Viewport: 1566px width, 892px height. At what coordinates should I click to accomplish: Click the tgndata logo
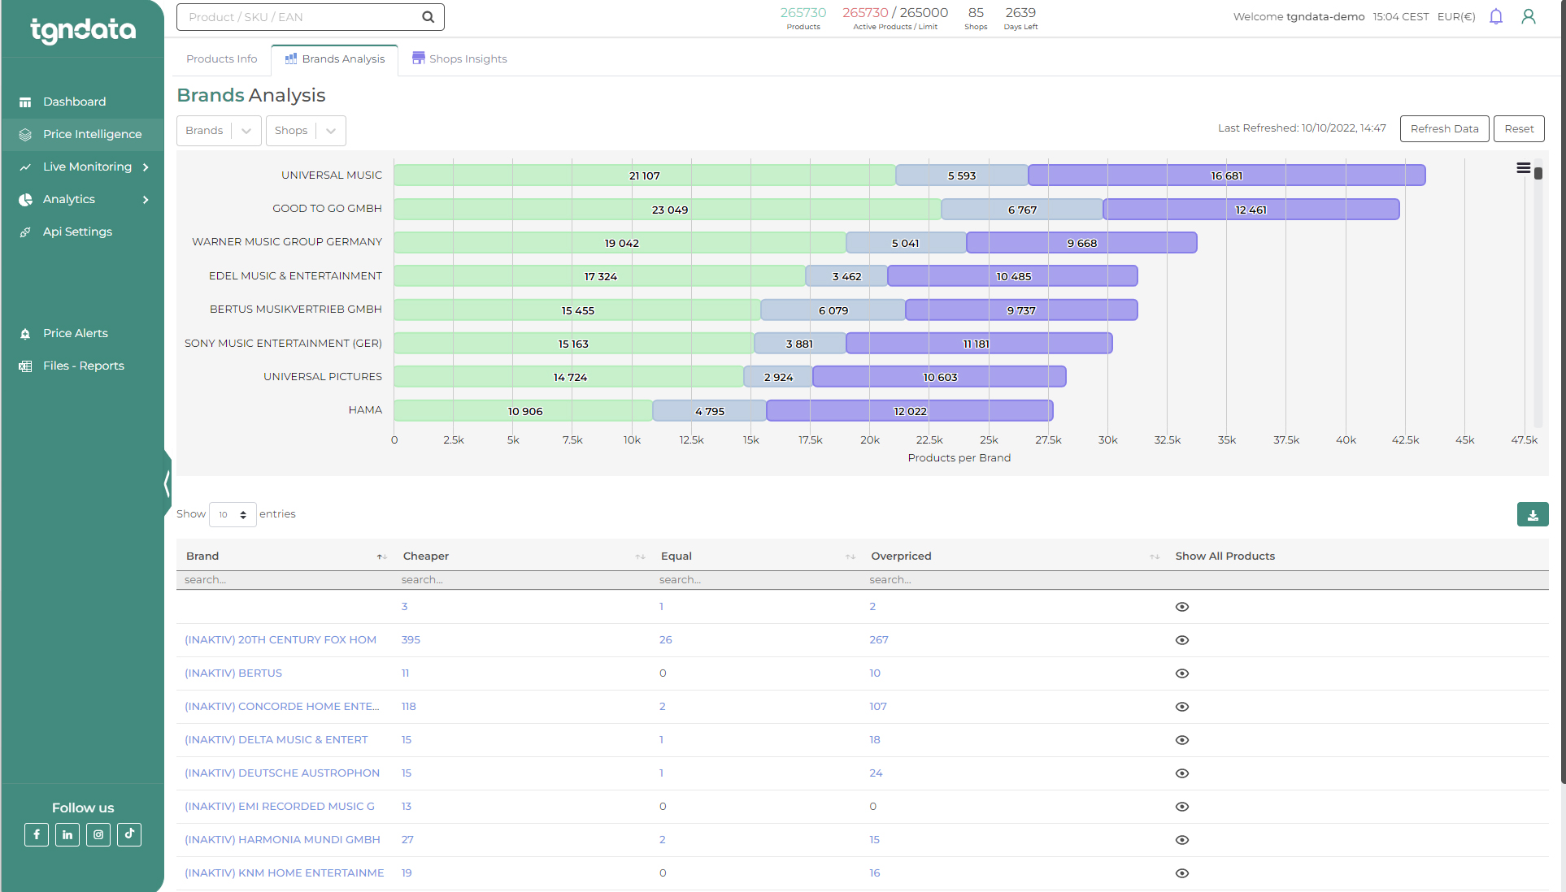(83, 30)
